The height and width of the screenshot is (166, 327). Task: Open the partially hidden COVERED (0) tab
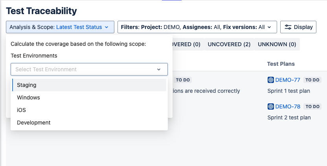click(x=186, y=44)
